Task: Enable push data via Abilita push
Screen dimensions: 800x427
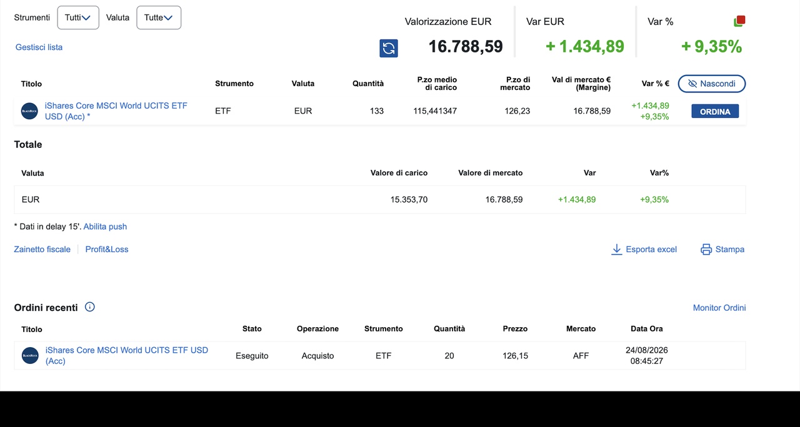Action: 105,227
